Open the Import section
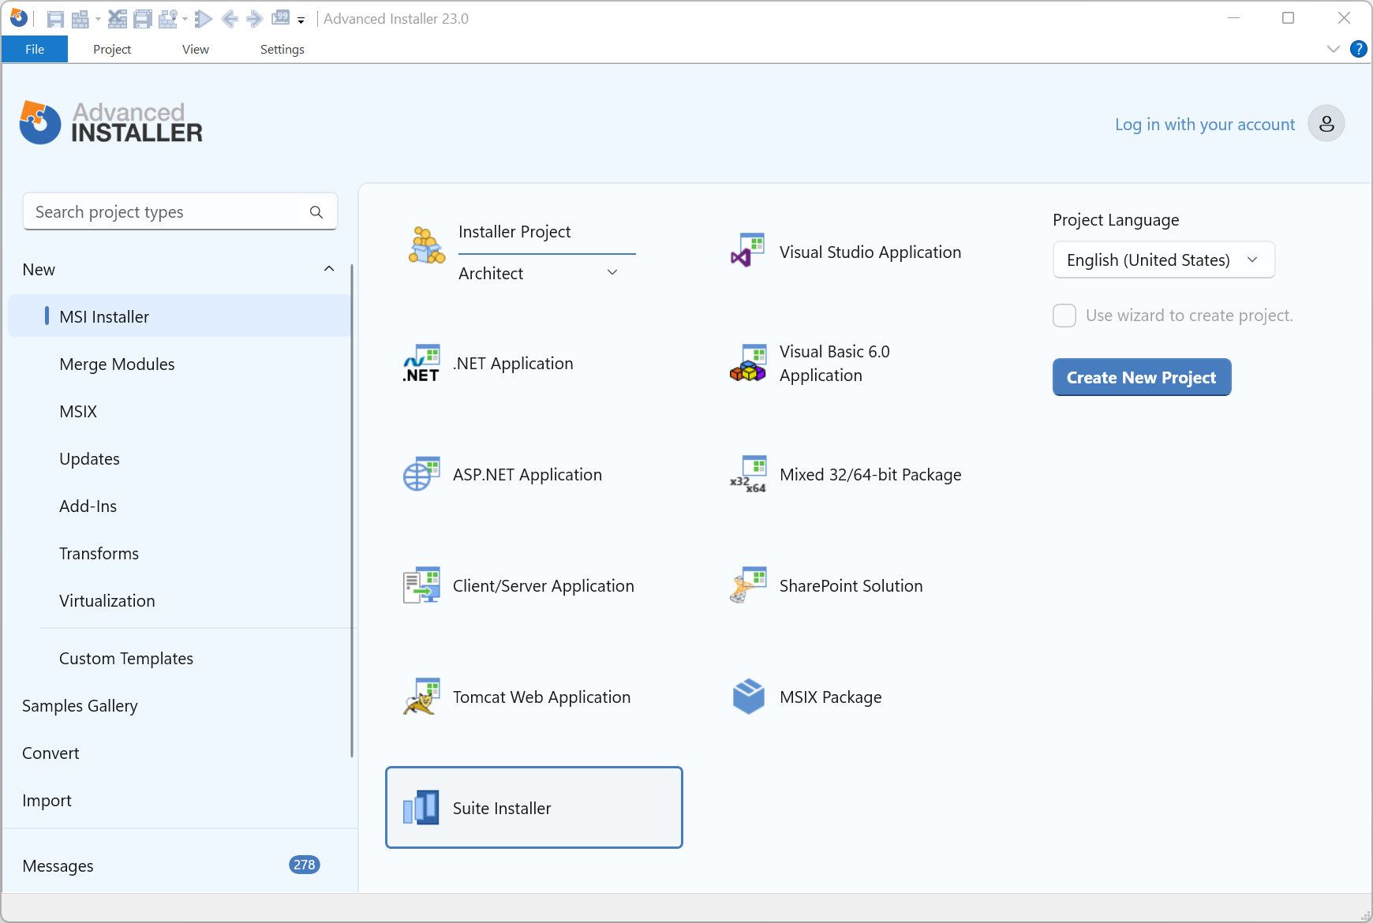Image resolution: width=1373 pixels, height=923 pixels. click(47, 800)
